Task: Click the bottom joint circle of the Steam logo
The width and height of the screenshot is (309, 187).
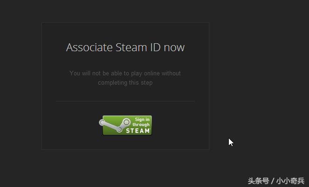Action: pyautogui.click(x=119, y=129)
